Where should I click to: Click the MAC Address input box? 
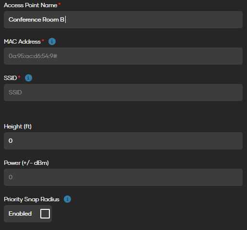123,56
